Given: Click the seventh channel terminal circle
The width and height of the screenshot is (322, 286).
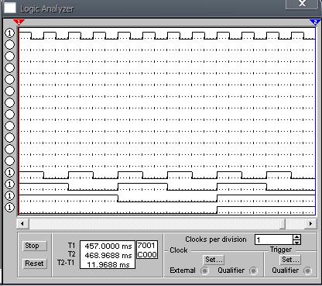Looking at the screenshot, I should point(10,103).
